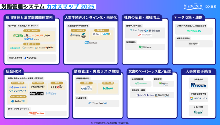Image resolution: width=220 pixels, height=125 pixels.
Task: Click the LaMo logo
Action: pyautogui.click(x=106, y=34)
